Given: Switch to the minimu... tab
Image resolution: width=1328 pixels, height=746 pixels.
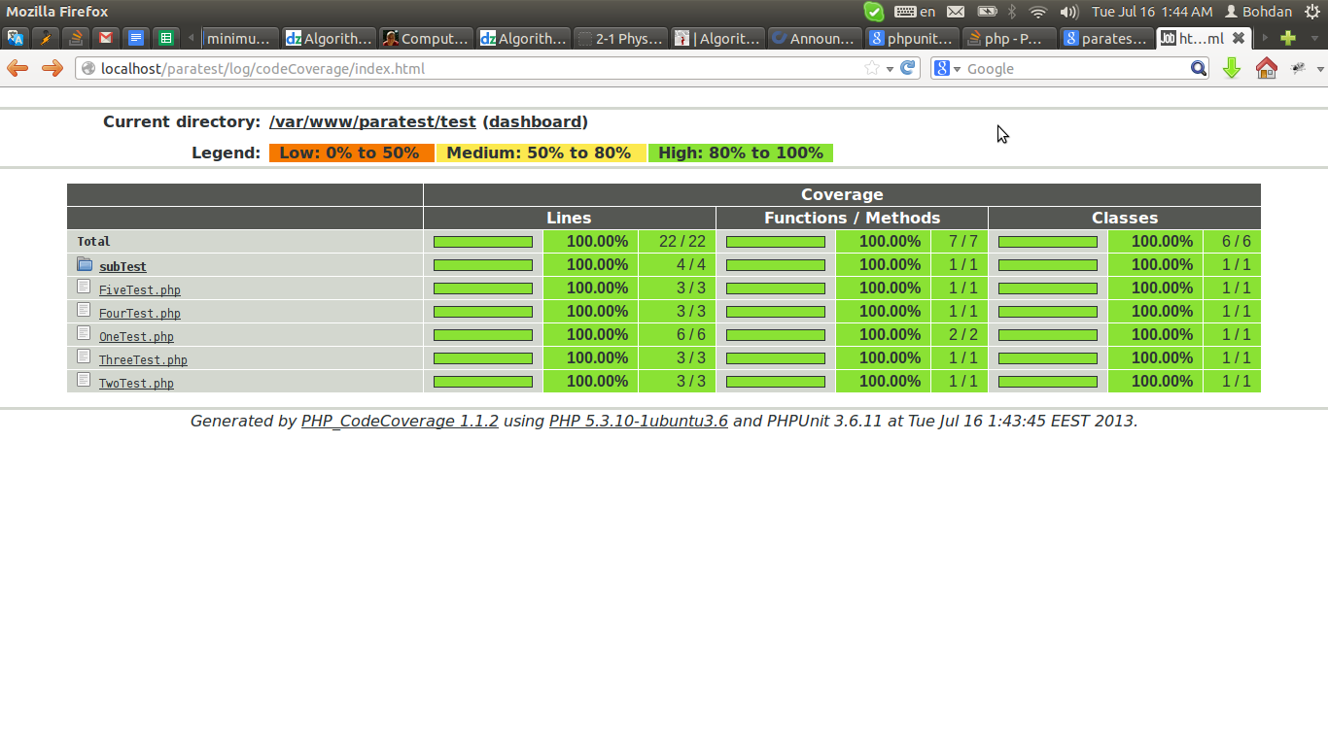Looking at the screenshot, I should 239,38.
